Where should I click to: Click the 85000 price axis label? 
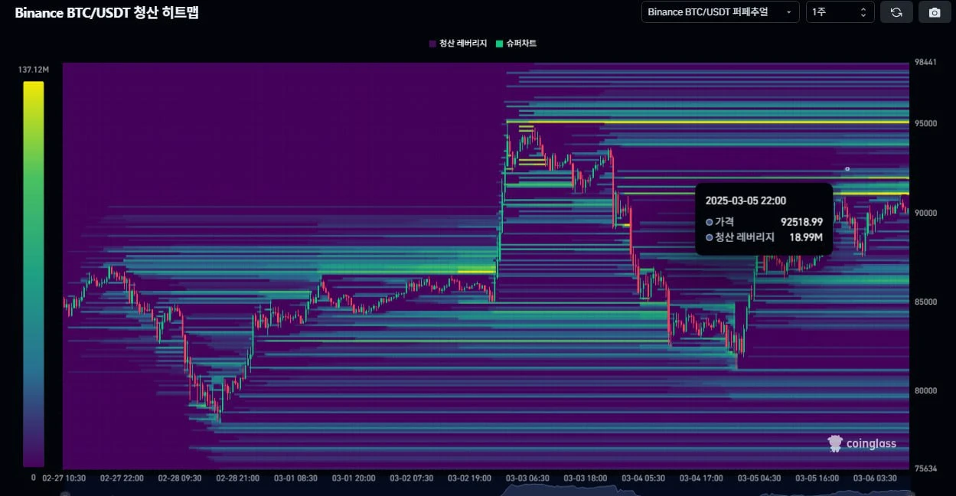(927, 302)
